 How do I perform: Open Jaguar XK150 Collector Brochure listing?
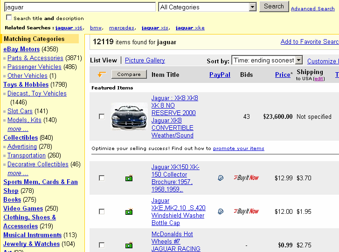(175, 178)
